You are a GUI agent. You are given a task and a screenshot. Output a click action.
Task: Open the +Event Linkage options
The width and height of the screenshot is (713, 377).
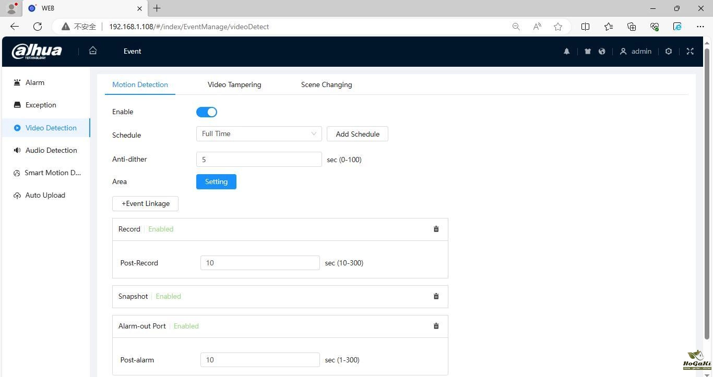coord(145,203)
